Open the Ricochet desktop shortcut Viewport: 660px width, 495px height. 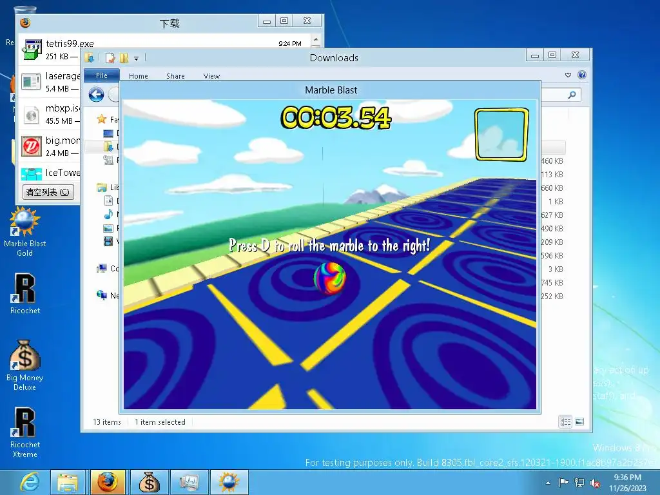pyautogui.click(x=24, y=294)
